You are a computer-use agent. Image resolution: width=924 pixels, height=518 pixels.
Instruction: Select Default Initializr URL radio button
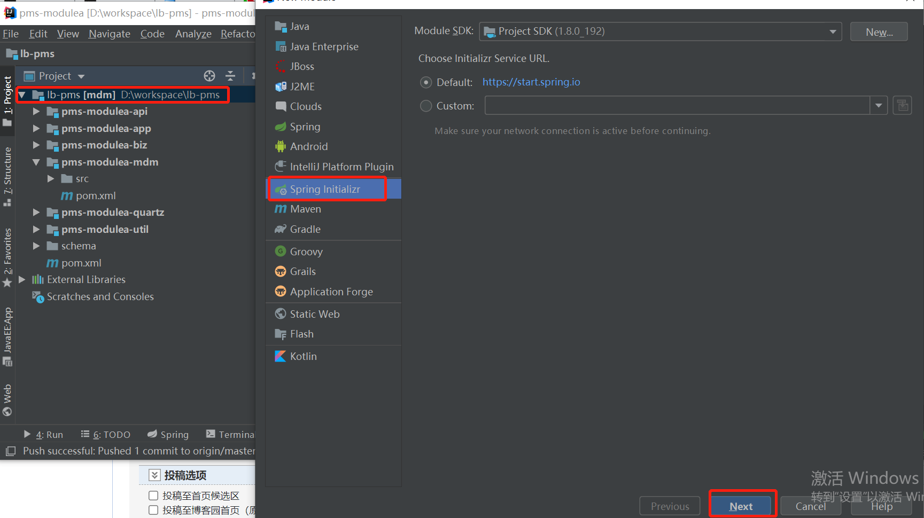426,82
